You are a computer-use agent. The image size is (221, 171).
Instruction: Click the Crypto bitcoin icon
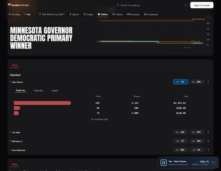pos(85,14)
